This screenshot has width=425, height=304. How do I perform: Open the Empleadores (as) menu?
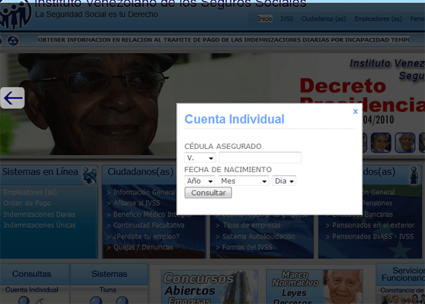click(x=378, y=19)
